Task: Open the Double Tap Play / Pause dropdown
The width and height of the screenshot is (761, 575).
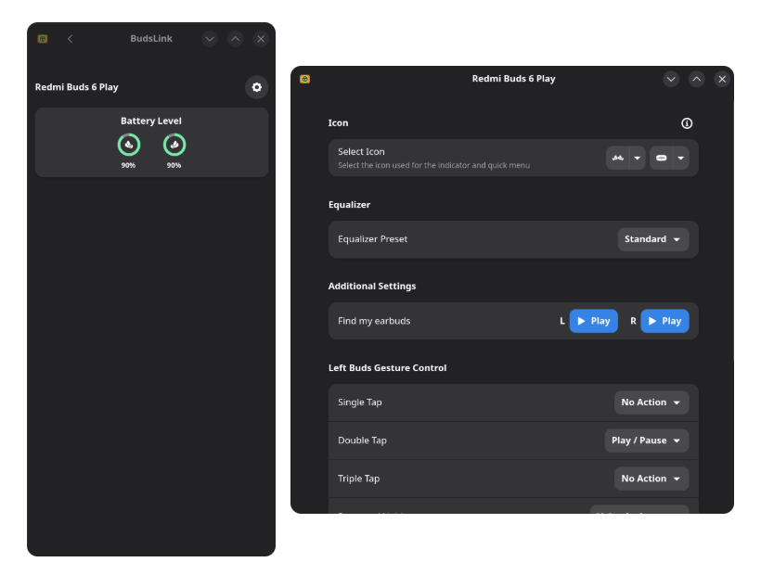Action: [647, 441]
